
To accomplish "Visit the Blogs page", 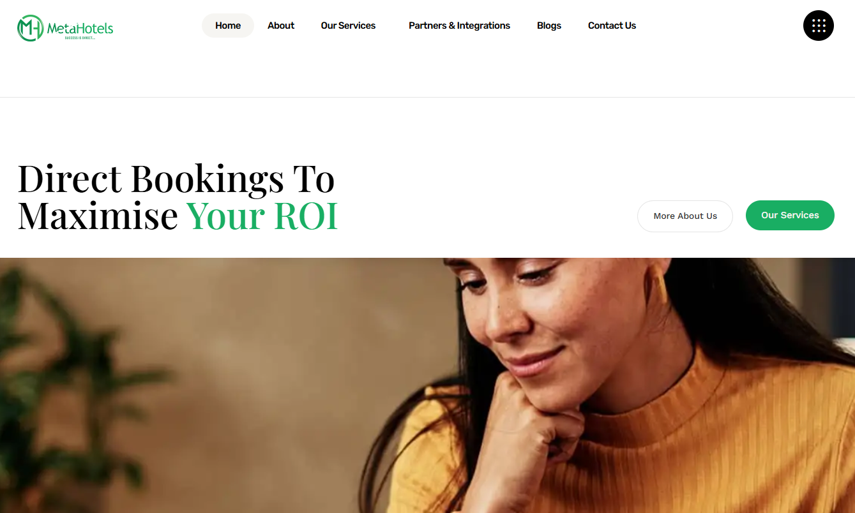I will [549, 26].
